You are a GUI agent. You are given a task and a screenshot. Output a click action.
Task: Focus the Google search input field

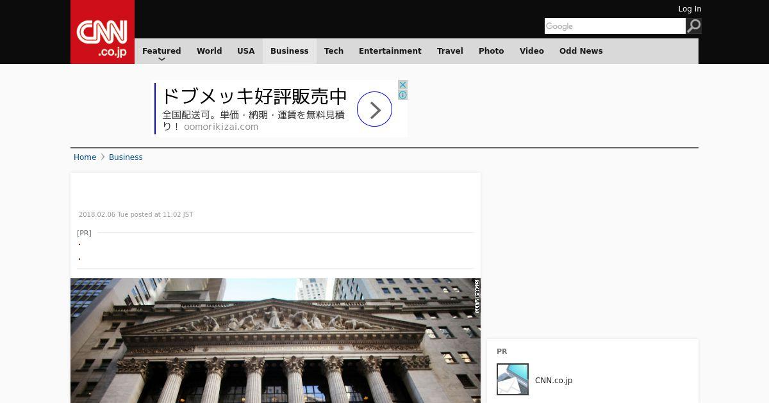point(615,26)
